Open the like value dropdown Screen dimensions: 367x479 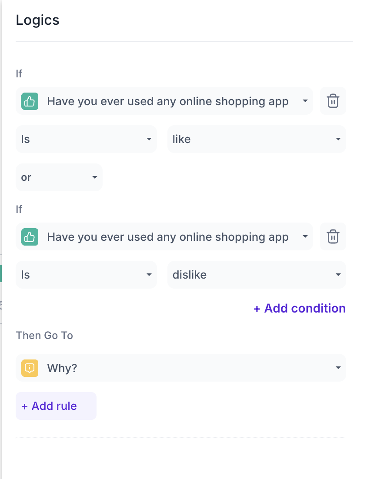click(x=257, y=139)
